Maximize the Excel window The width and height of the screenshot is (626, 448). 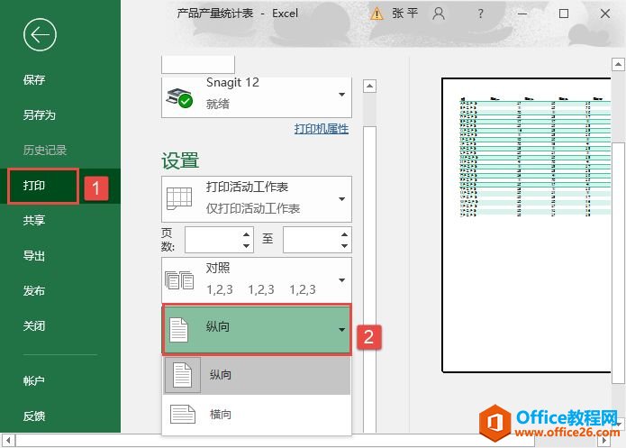564,14
